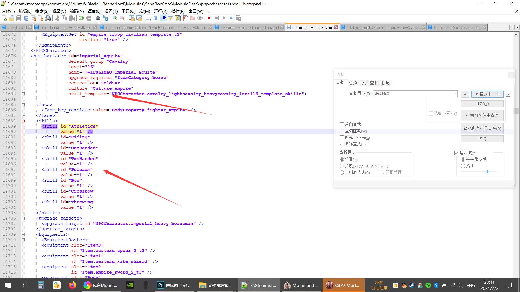Click the Copy toolbar icon
520x292 pixels.
pyautogui.click(x=64, y=18)
